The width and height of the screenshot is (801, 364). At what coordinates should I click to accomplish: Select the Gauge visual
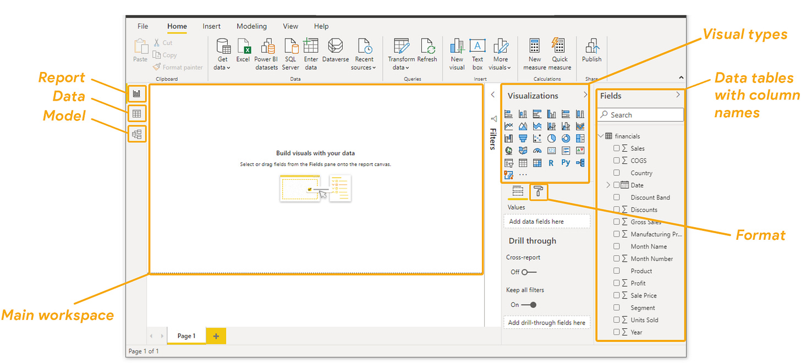click(537, 151)
